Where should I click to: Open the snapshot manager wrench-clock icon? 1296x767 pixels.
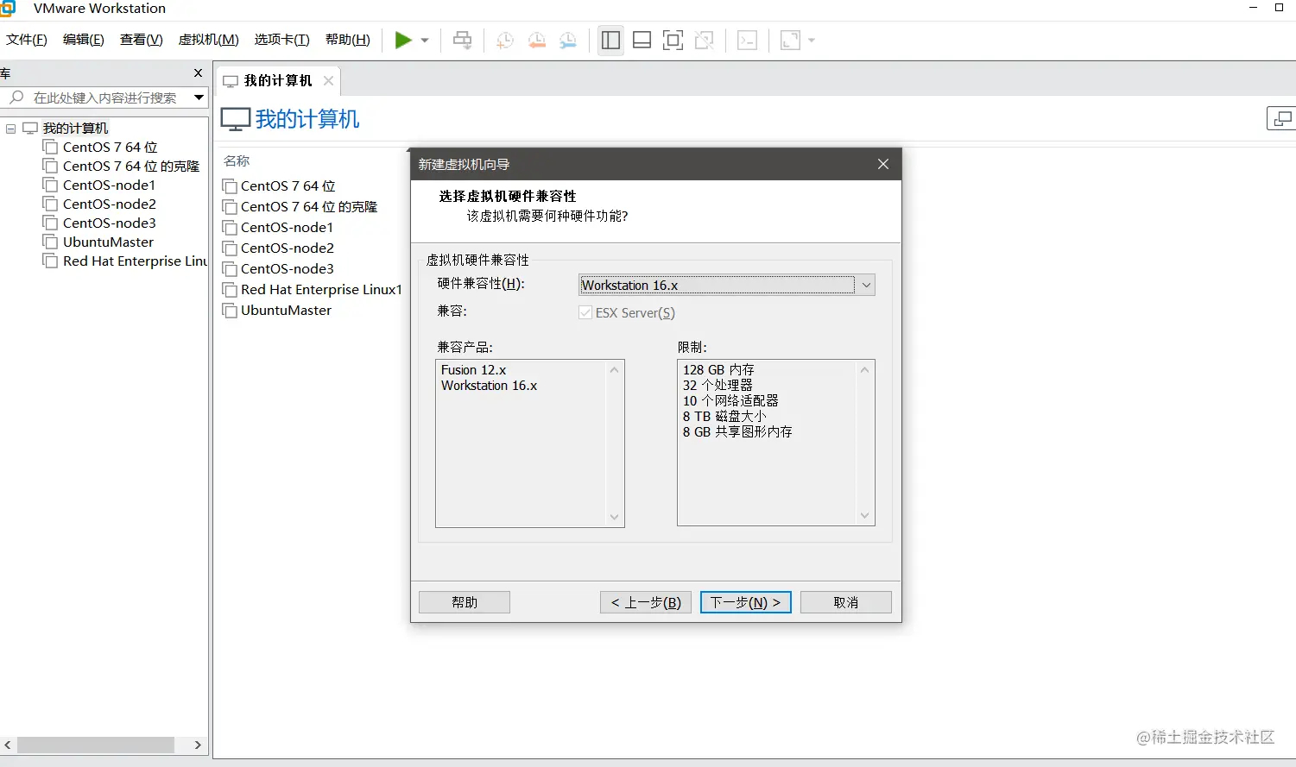(567, 40)
